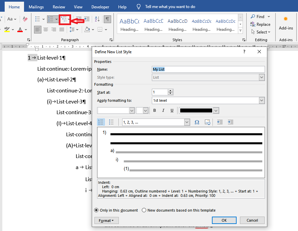The image size is (298, 231).
Task: Click the Start at value field
Action: tap(160, 92)
